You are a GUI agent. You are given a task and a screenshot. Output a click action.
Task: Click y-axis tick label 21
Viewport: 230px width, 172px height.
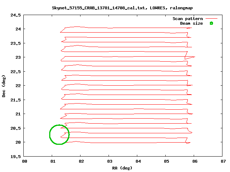[18, 114]
